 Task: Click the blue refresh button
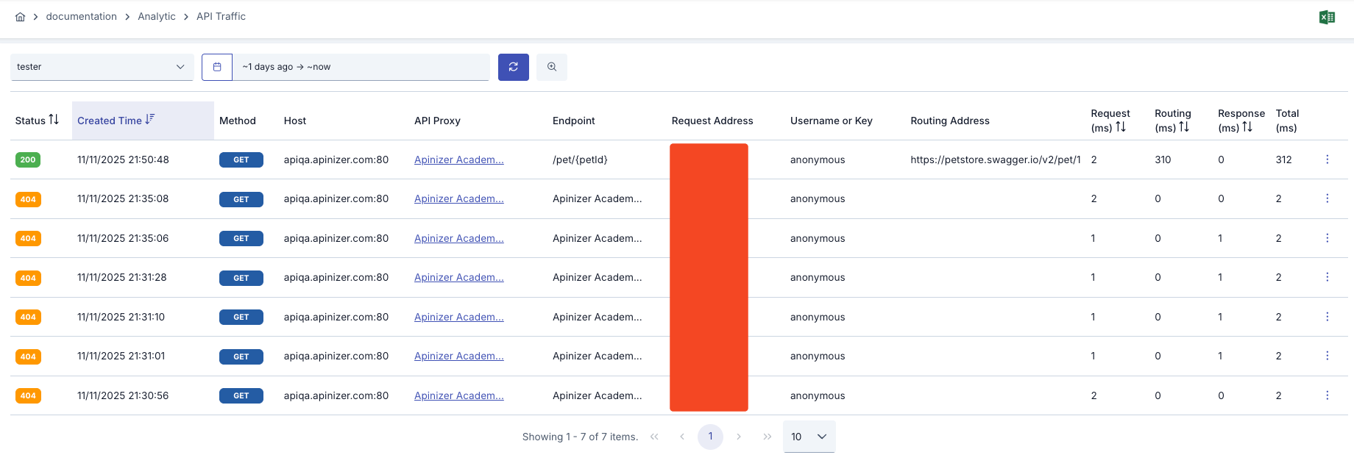(x=513, y=67)
